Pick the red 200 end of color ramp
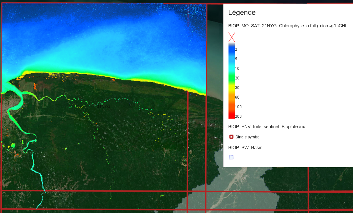 click(232, 116)
